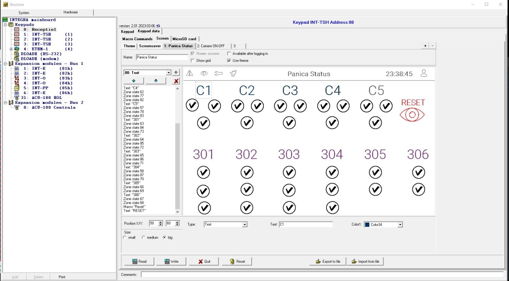This screenshot has height=281, width=509.
Task: Click the red RESET eye icon
Action: (x=413, y=114)
